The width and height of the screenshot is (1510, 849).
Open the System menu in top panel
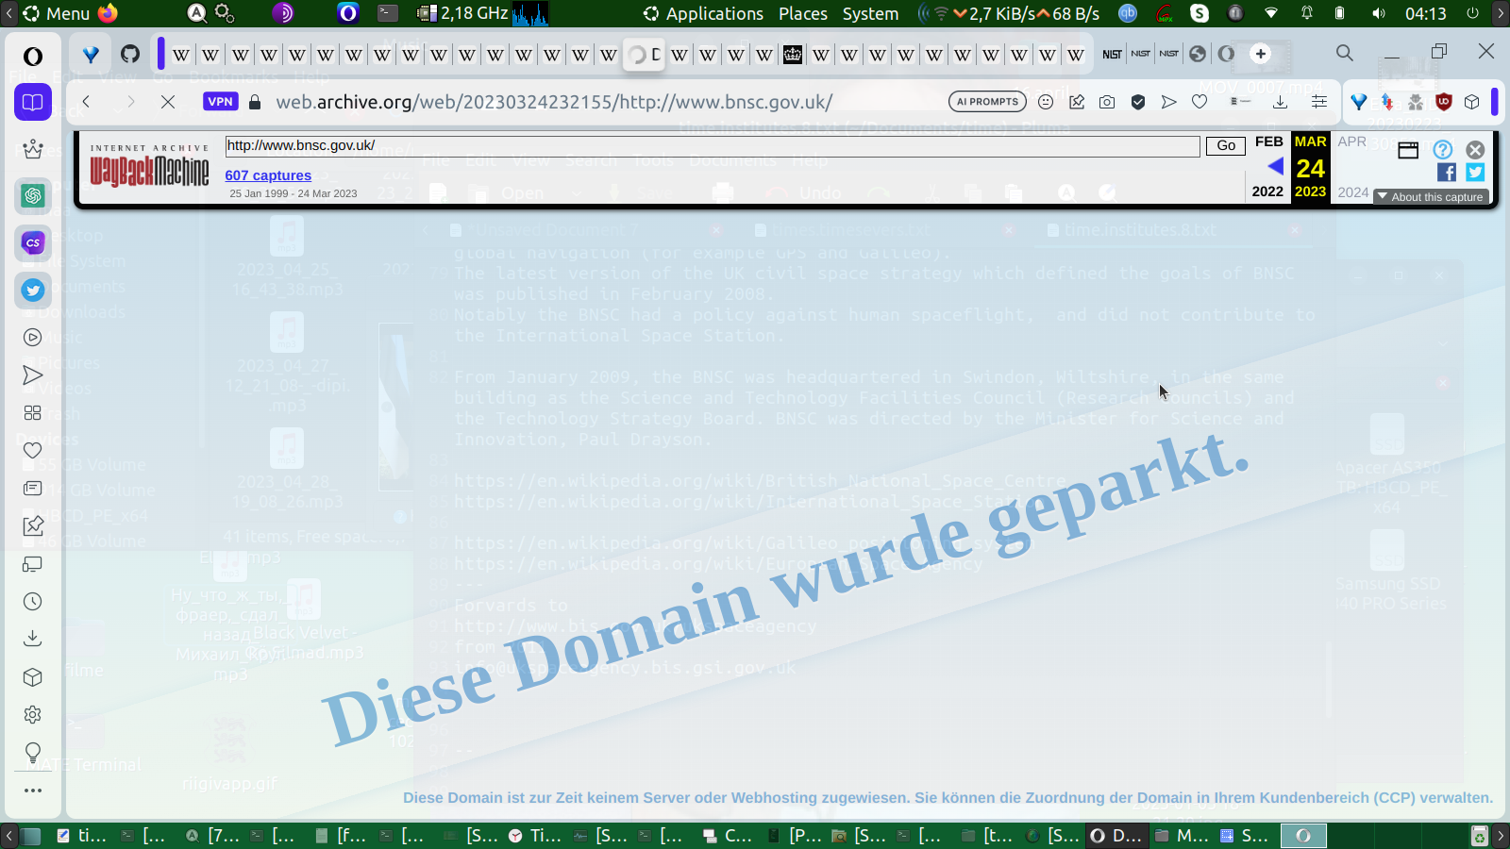[x=870, y=13]
